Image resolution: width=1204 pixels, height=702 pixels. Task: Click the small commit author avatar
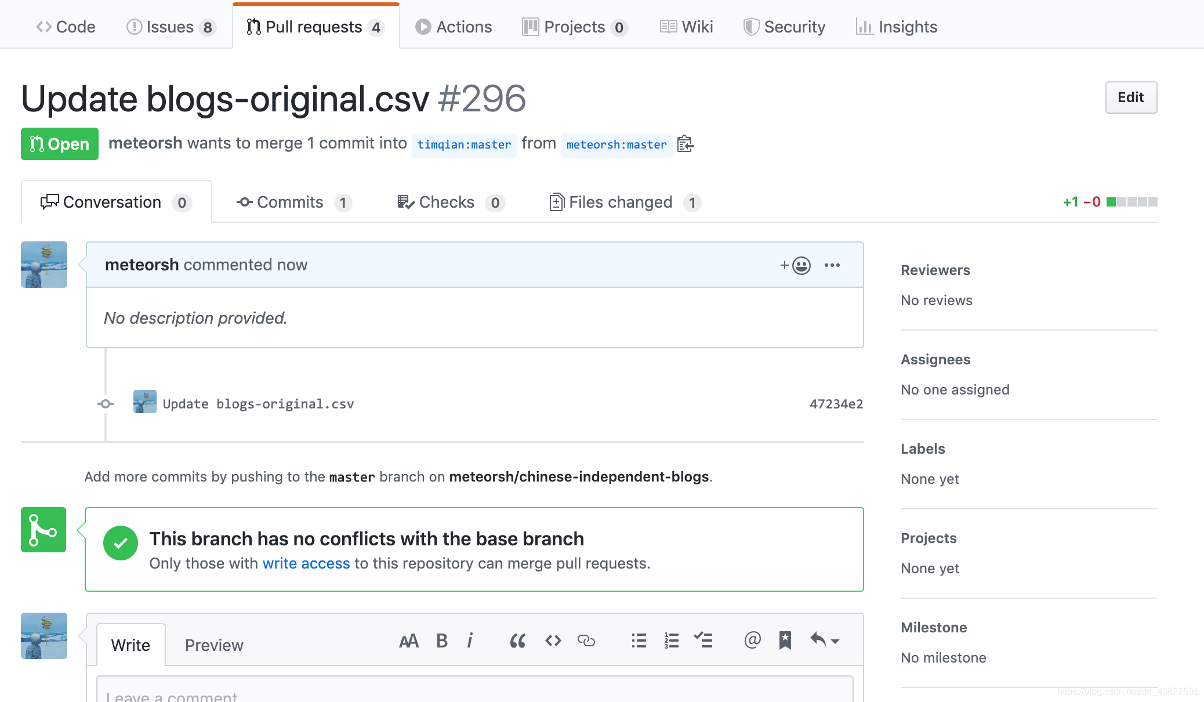click(145, 401)
